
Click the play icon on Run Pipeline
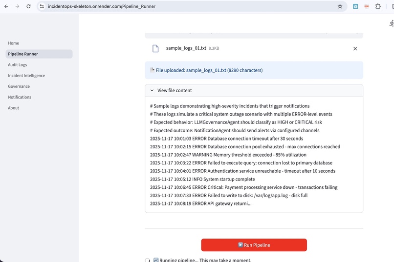tap(241, 245)
